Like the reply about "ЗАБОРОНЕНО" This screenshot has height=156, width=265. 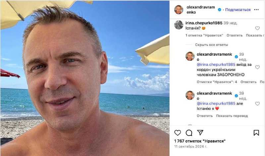coord(257,67)
